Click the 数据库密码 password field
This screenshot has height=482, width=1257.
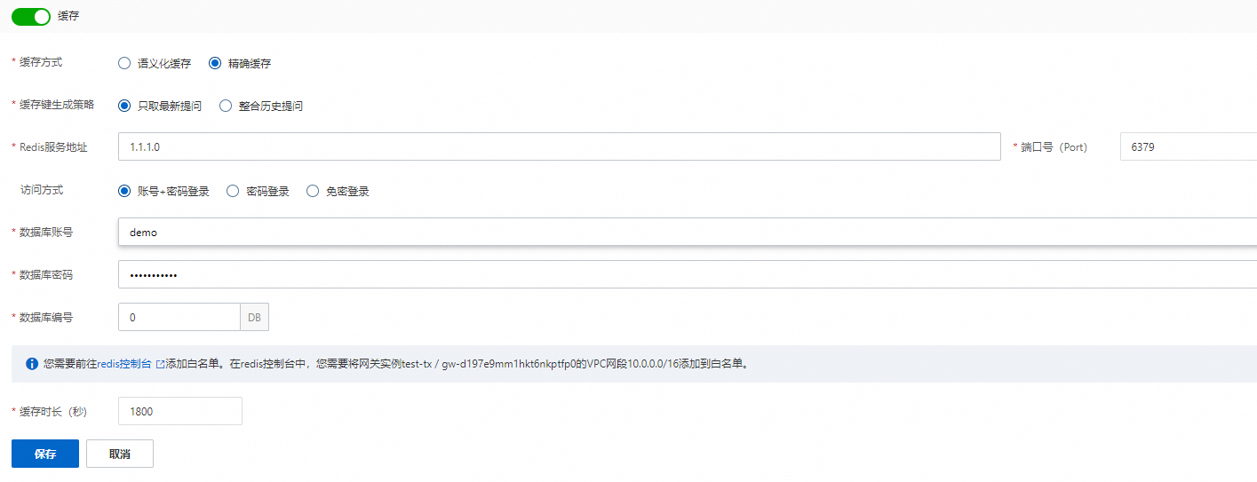(688, 274)
